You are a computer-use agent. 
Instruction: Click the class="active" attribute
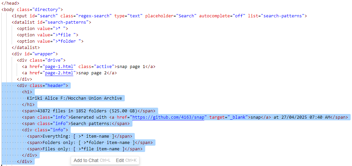coord(96,67)
